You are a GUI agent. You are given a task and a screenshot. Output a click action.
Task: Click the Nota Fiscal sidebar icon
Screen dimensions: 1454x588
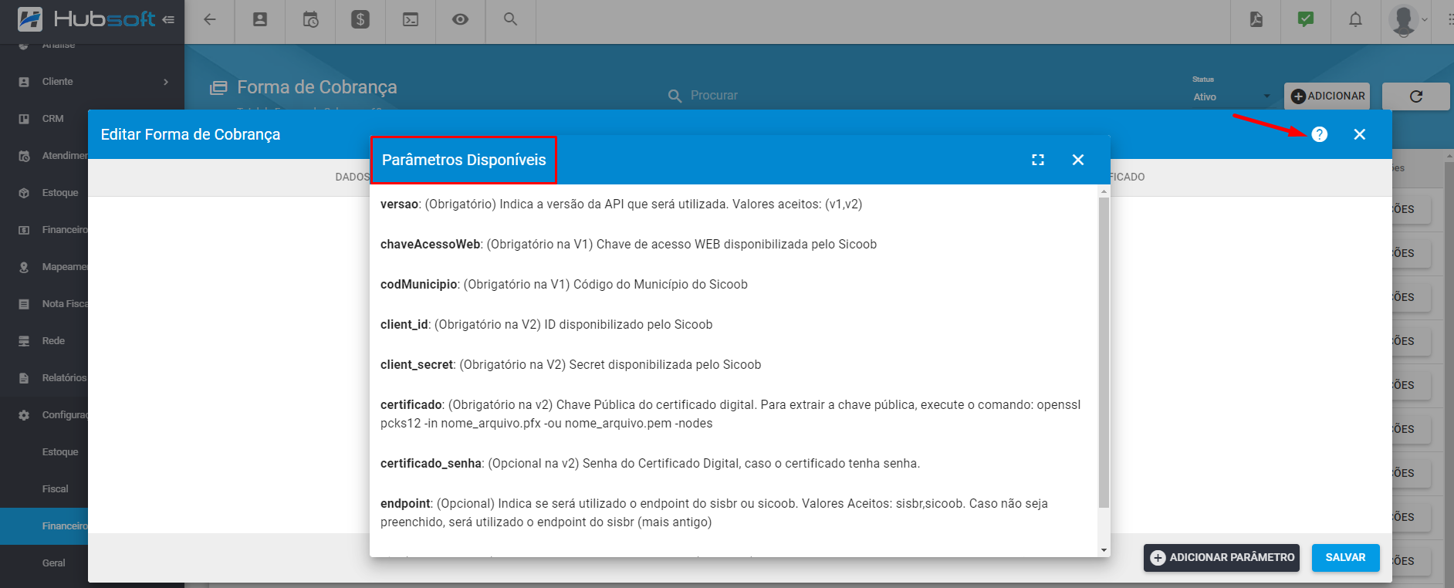coord(24,304)
